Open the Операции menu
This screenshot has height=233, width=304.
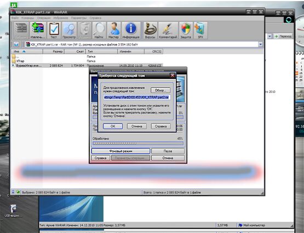tap(44, 18)
